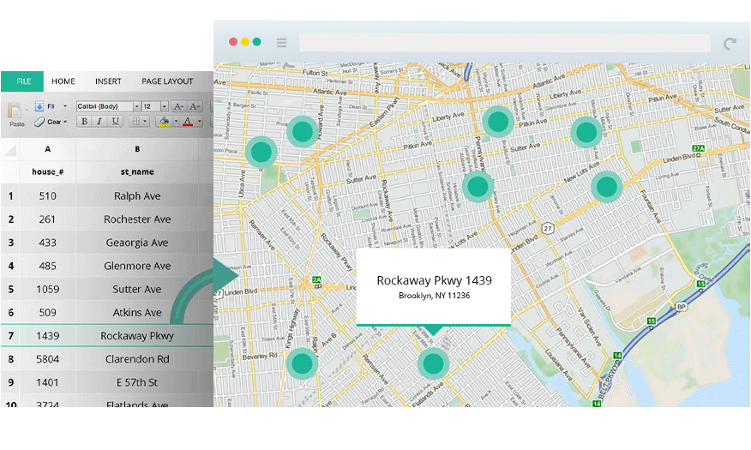
Task: Click the Rockaway Pkwy 1439 popup title
Action: (x=434, y=280)
